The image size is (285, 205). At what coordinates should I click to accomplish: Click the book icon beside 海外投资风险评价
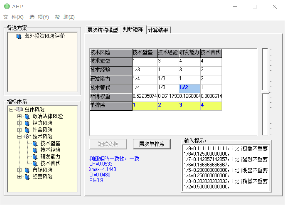[19, 36]
